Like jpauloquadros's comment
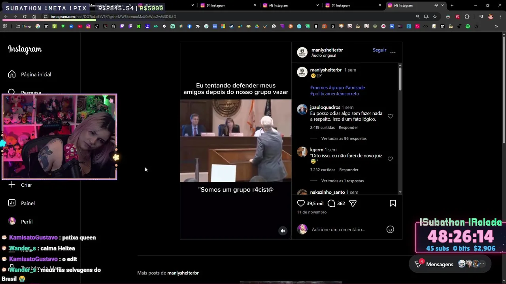Image resolution: width=506 pixels, height=284 pixels. coord(390,116)
